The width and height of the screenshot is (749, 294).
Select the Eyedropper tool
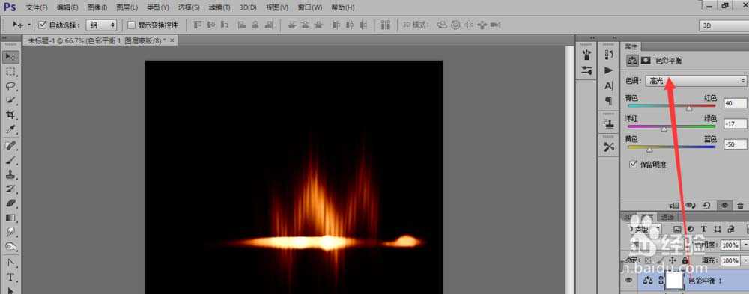(10, 130)
